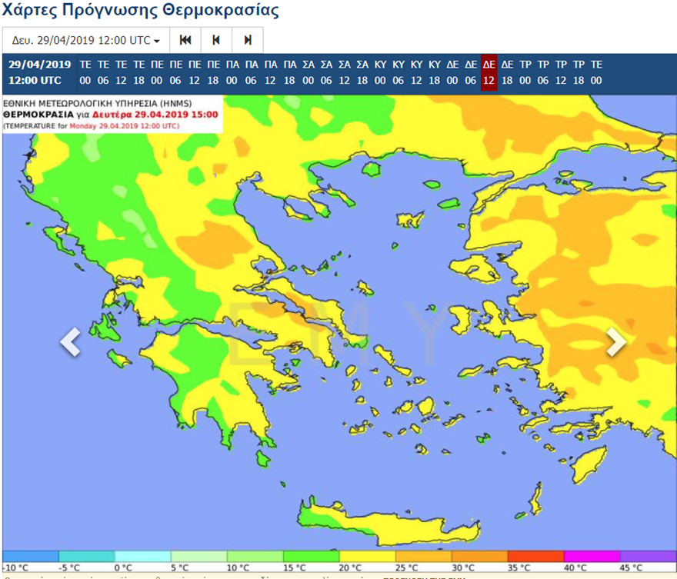677x579 pixels.
Task: Click the red-orange 35 °C legend swatch
Action: point(536,557)
